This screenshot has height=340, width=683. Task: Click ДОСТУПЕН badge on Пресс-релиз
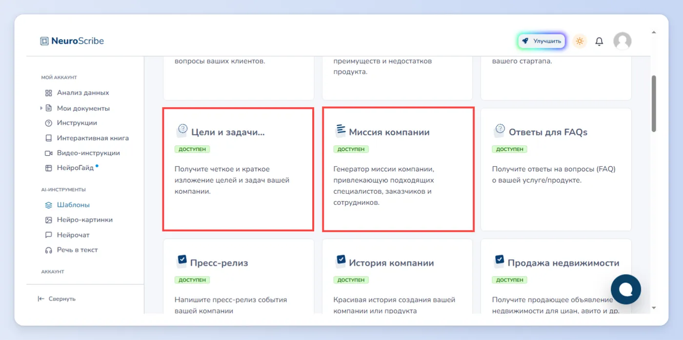coord(192,280)
